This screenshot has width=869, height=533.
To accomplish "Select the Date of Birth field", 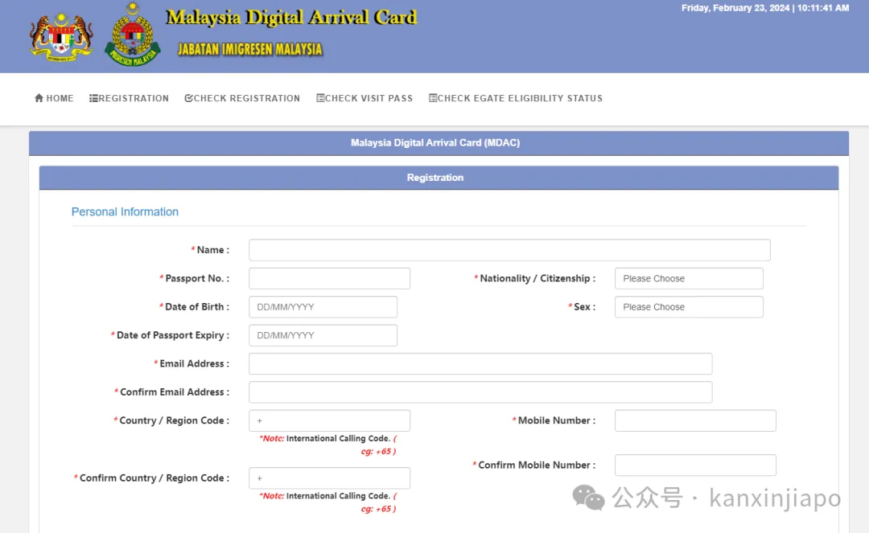I will (323, 306).
